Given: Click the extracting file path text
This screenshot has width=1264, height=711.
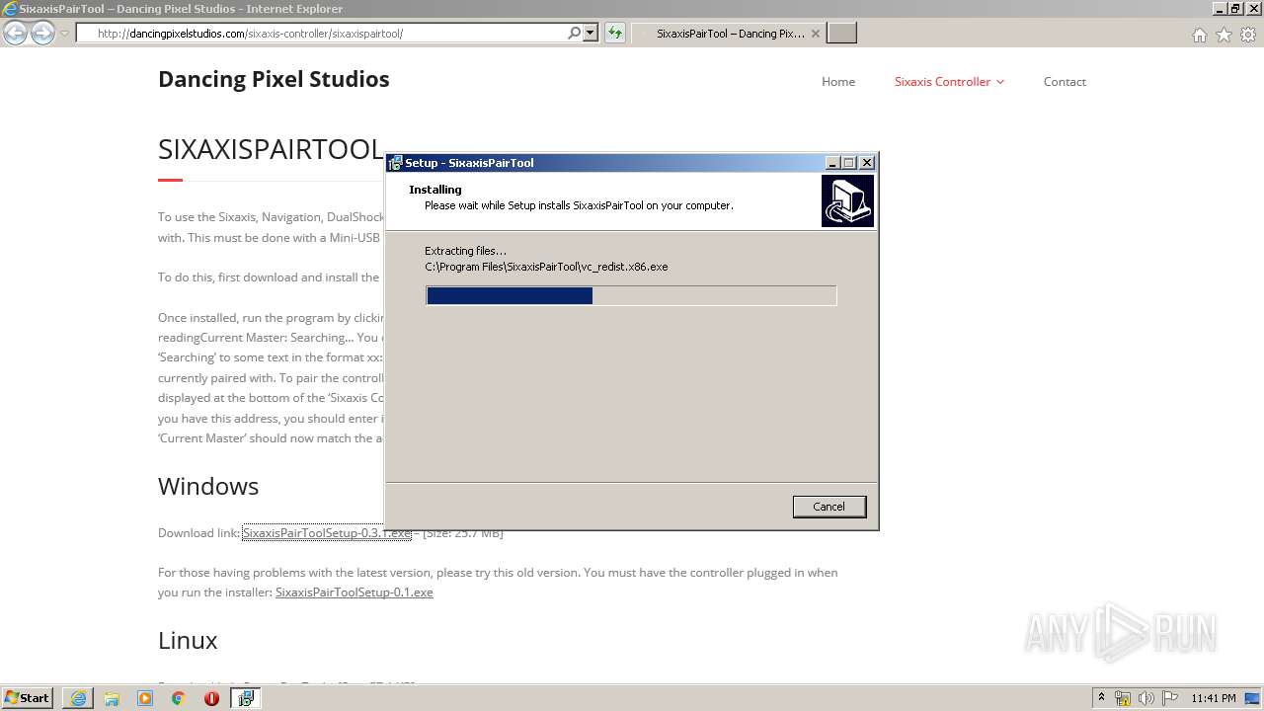Looking at the screenshot, I should 546,267.
